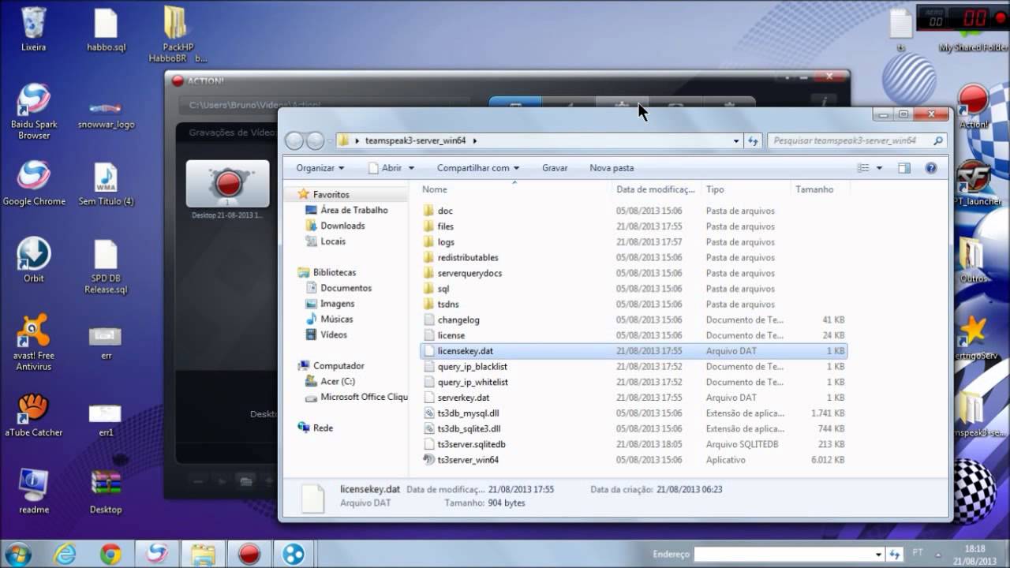The height and width of the screenshot is (568, 1010).
Task: Select SPD DB Release.sql desktop file
Action: point(106,266)
